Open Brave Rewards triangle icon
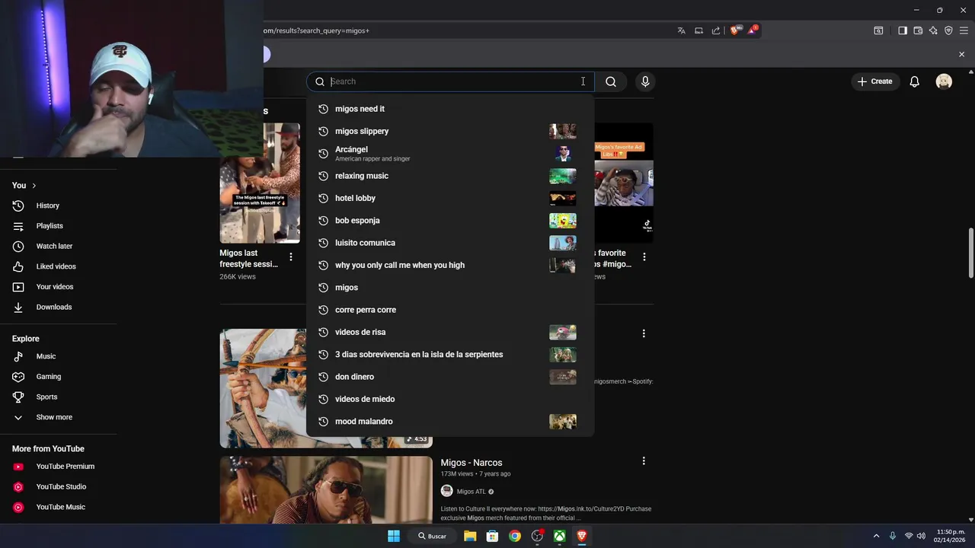Image resolution: width=975 pixels, height=548 pixels. pyautogui.click(x=752, y=30)
